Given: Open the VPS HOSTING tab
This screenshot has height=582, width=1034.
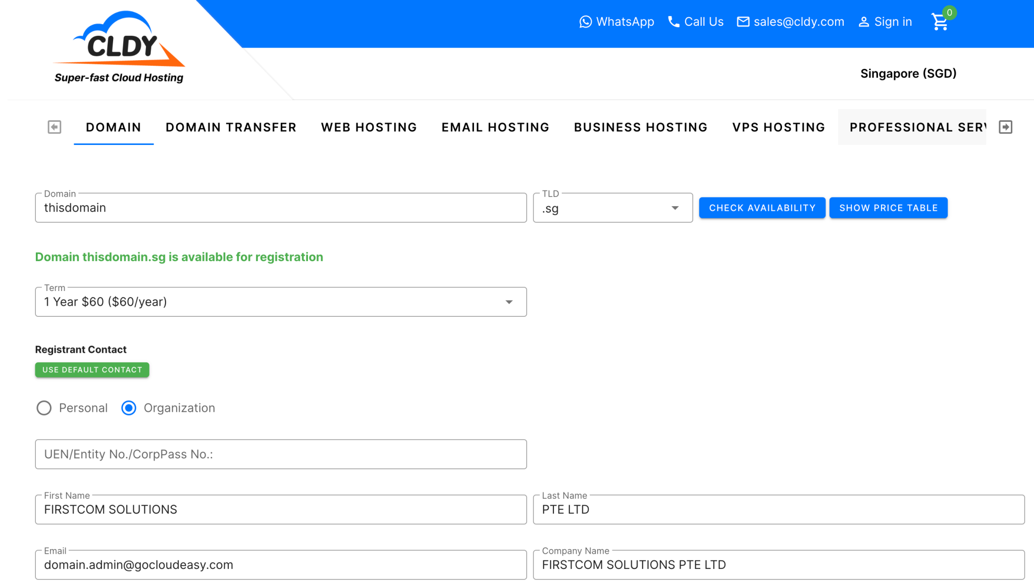Looking at the screenshot, I should coord(778,127).
